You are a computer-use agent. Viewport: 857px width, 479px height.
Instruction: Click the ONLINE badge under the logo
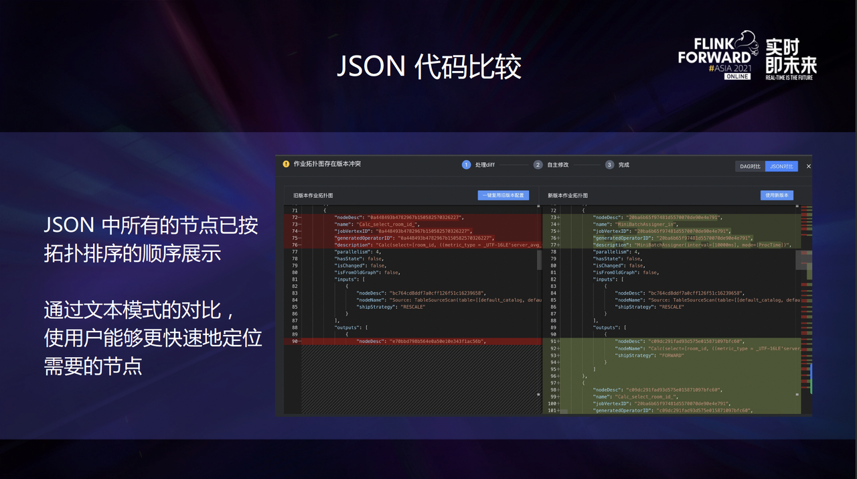click(x=737, y=76)
